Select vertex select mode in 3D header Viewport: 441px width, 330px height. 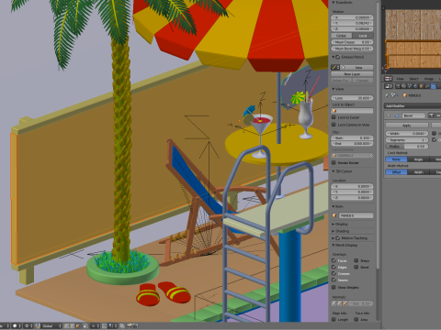(x=66, y=326)
